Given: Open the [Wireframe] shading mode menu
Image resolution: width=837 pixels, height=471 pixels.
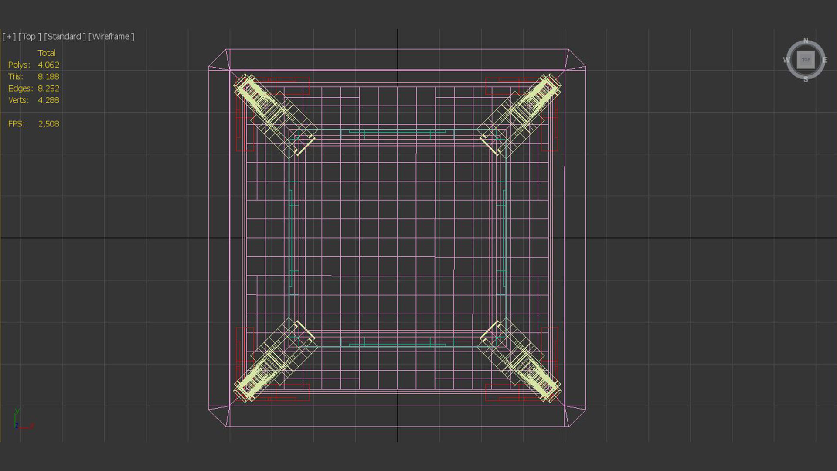Looking at the screenshot, I should [111, 37].
